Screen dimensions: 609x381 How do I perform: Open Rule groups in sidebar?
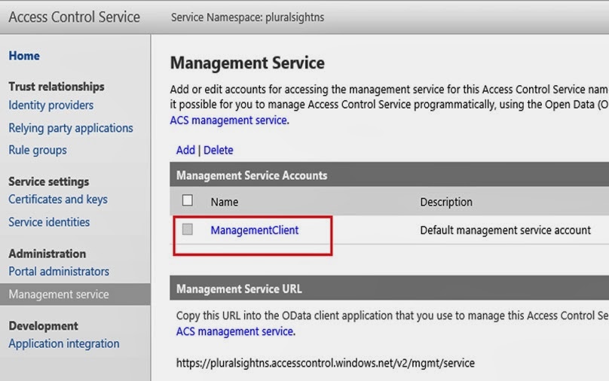click(x=38, y=150)
